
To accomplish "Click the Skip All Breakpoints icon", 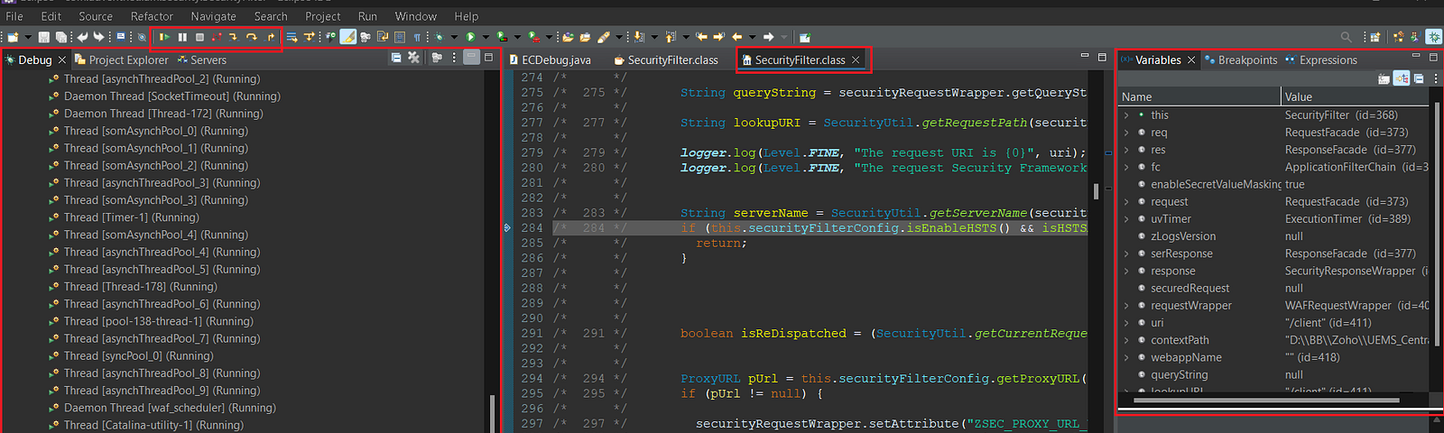I will [142, 37].
